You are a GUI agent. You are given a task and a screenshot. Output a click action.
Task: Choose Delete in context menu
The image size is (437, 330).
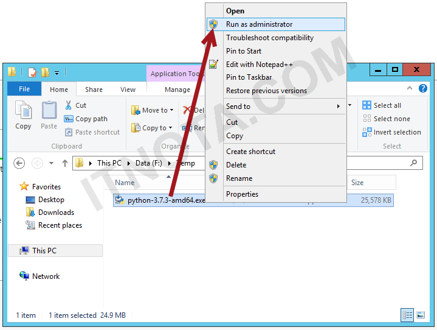(x=276, y=165)
